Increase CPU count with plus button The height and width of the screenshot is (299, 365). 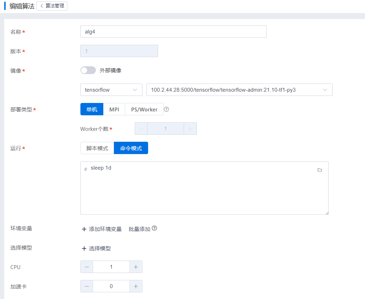tap(136, 267)
